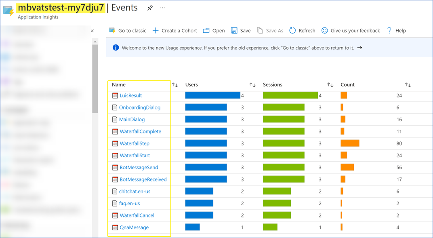Toggle sort order on the Sessions column

pos(330,84)
